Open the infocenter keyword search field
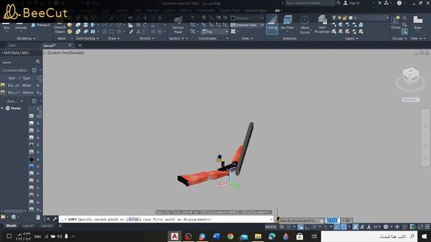Image resolution: width=431 pixels, height=242 pixels. coord(310,3)
